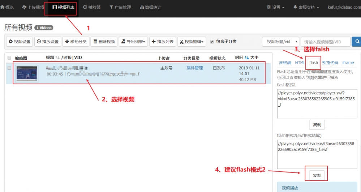Click the 上传者 column header
Viewport: 361px width, 192px height.
(163, 58)
